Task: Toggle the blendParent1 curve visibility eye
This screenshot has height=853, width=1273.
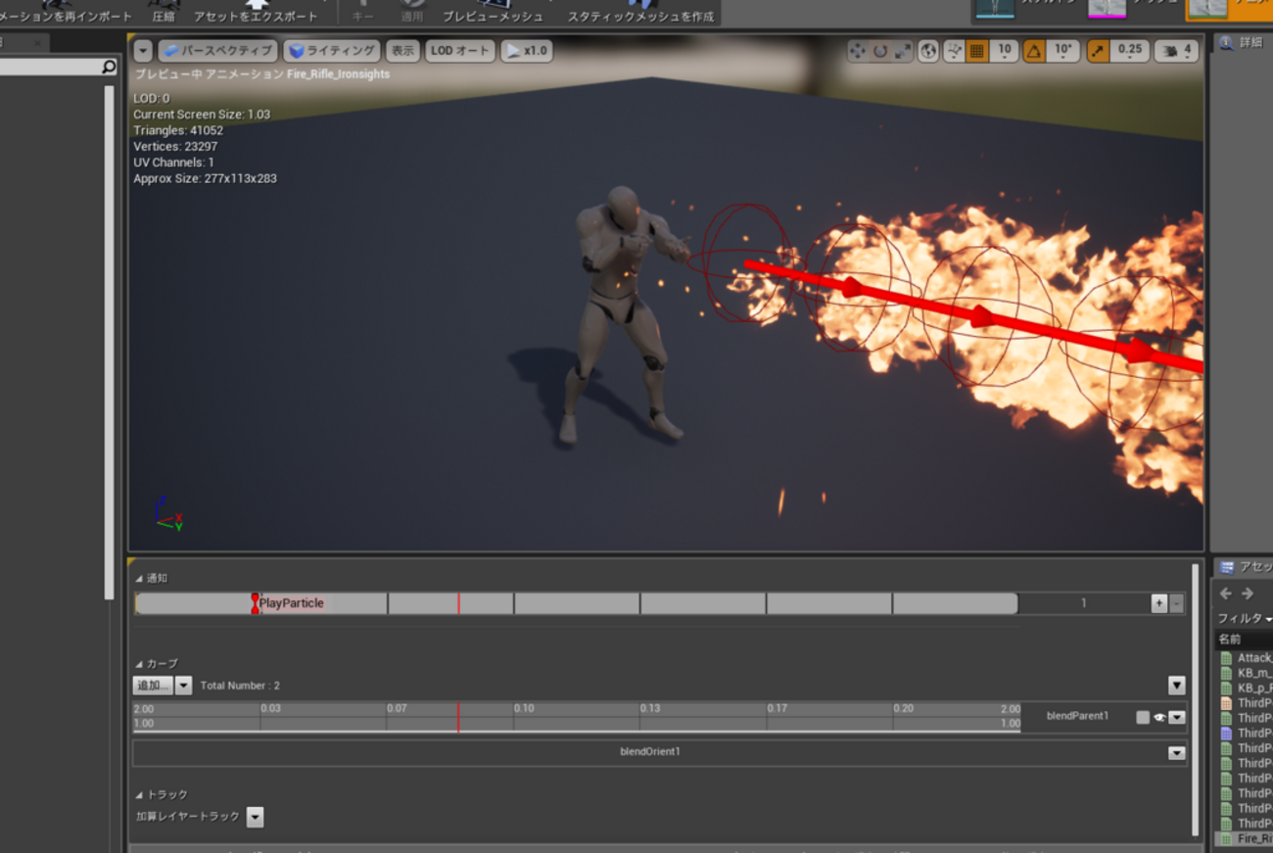Action: click(x=1159, y=717)
